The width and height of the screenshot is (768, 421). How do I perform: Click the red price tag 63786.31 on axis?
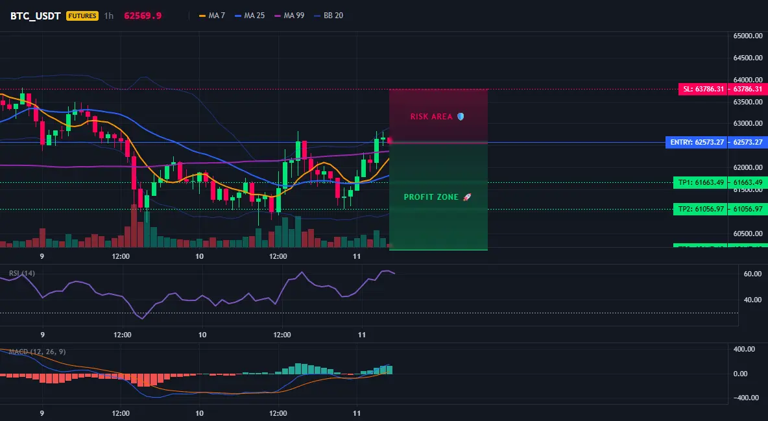pos(747,90)
